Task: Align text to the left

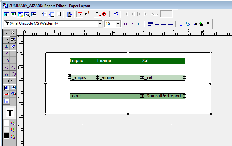Action: pyautogui.click(x=150, y=24)
